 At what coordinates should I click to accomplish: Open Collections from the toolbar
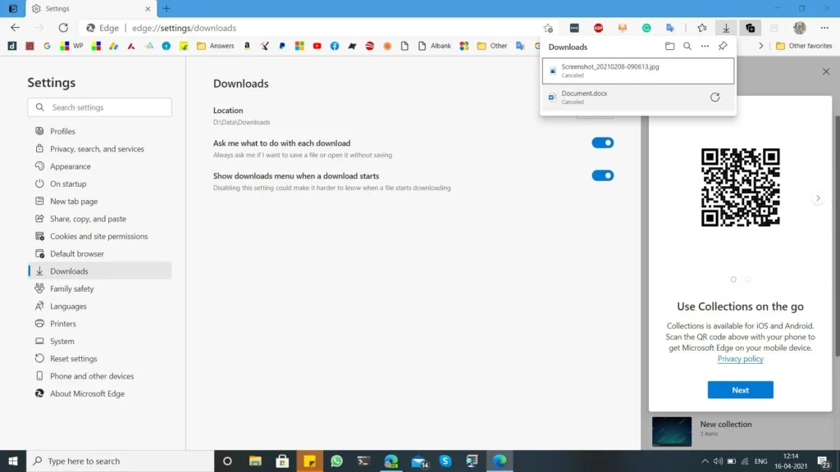coord(750,28)
